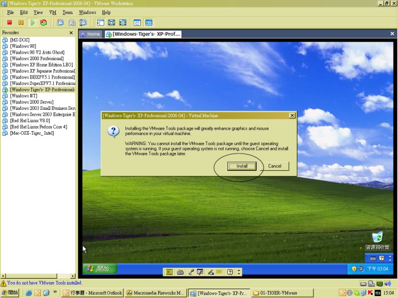Click the handwriting pen icon on IME bar
The width and height of the screenshot is (398, 298).
[210, 272]
